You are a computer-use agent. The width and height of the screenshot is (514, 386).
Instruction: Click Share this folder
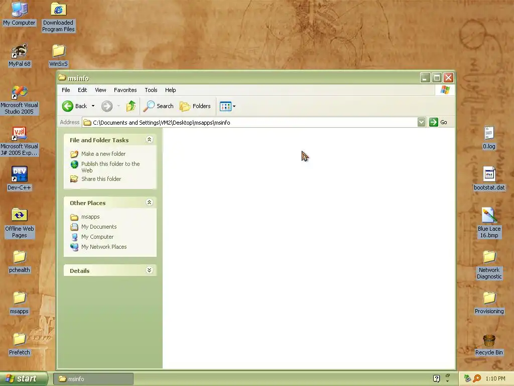point(101,179)
